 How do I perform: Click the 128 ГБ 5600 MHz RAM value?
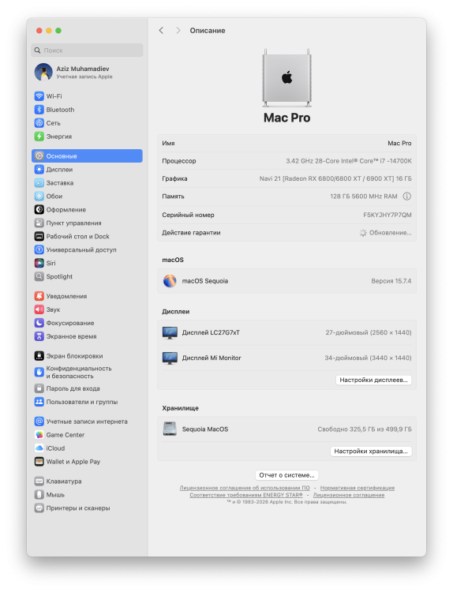point(364,197)
